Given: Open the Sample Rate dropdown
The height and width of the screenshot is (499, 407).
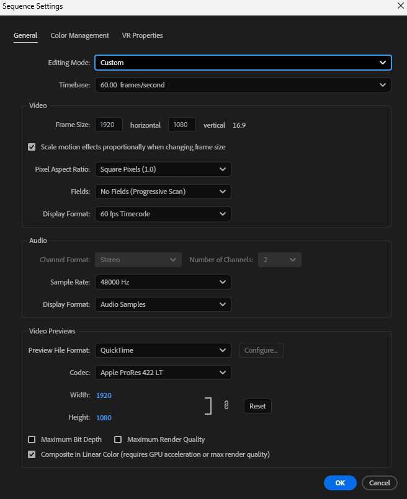Looking at the screenshot, I should point(163,282).
